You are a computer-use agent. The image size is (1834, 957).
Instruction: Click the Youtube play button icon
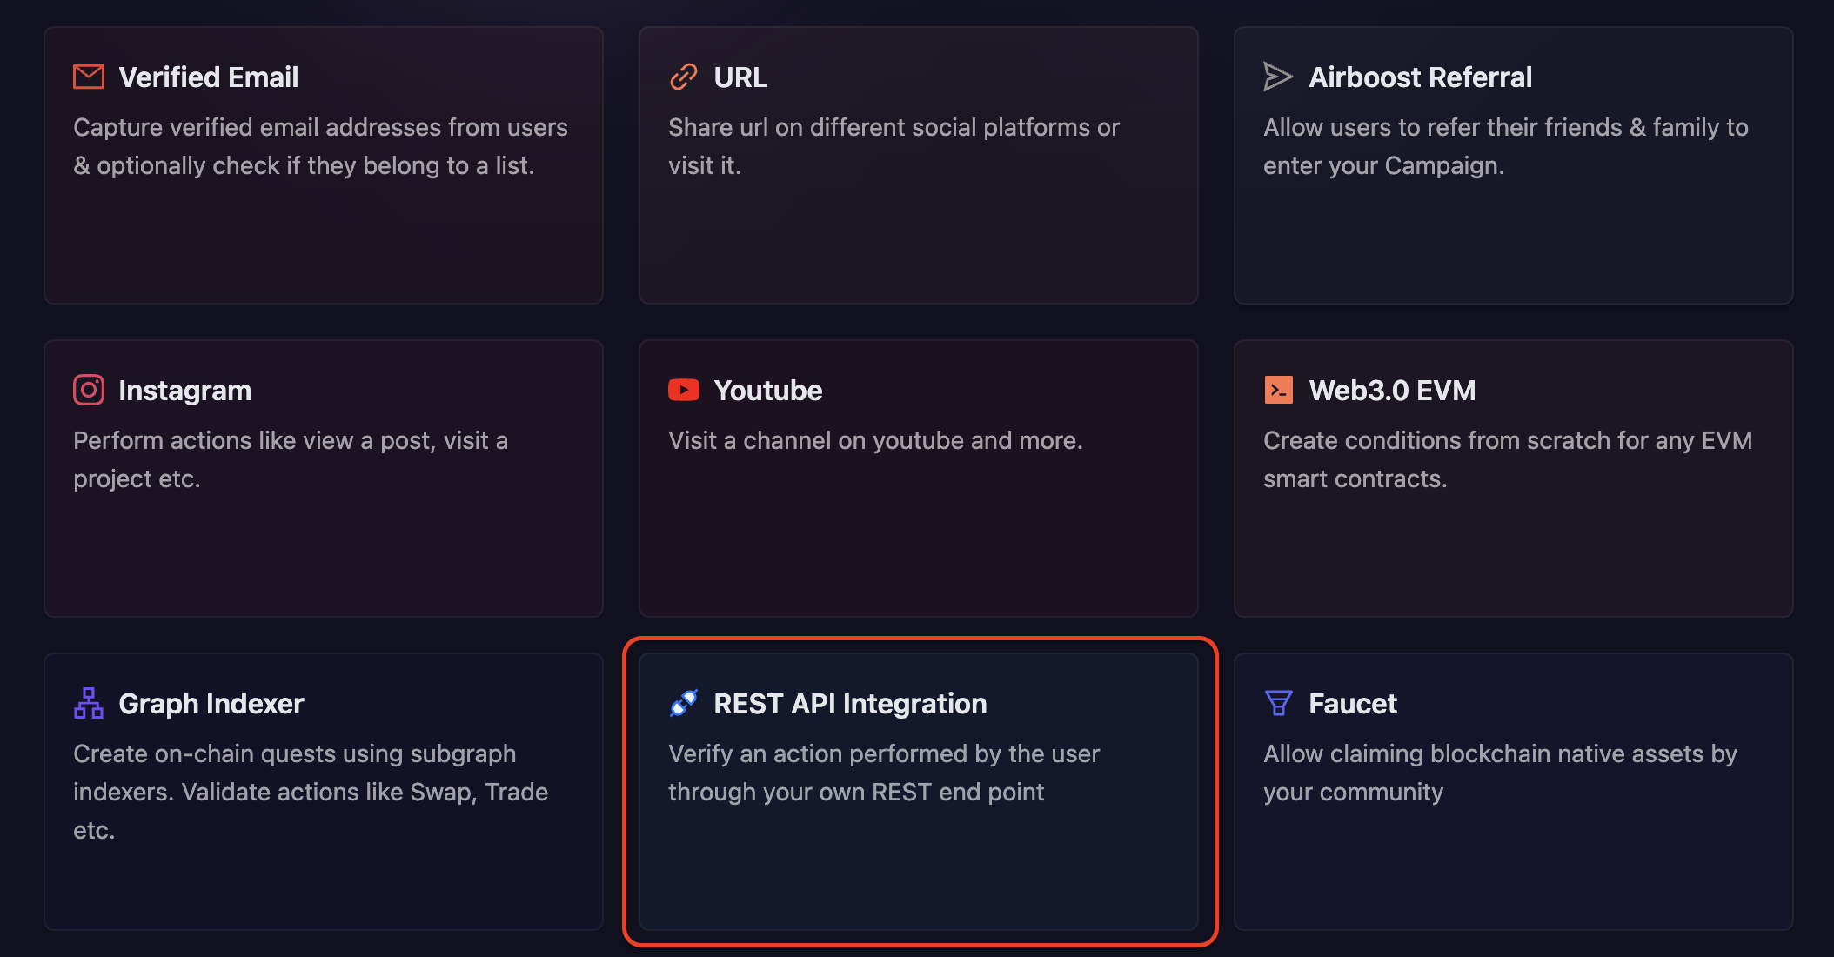(683, 390)
